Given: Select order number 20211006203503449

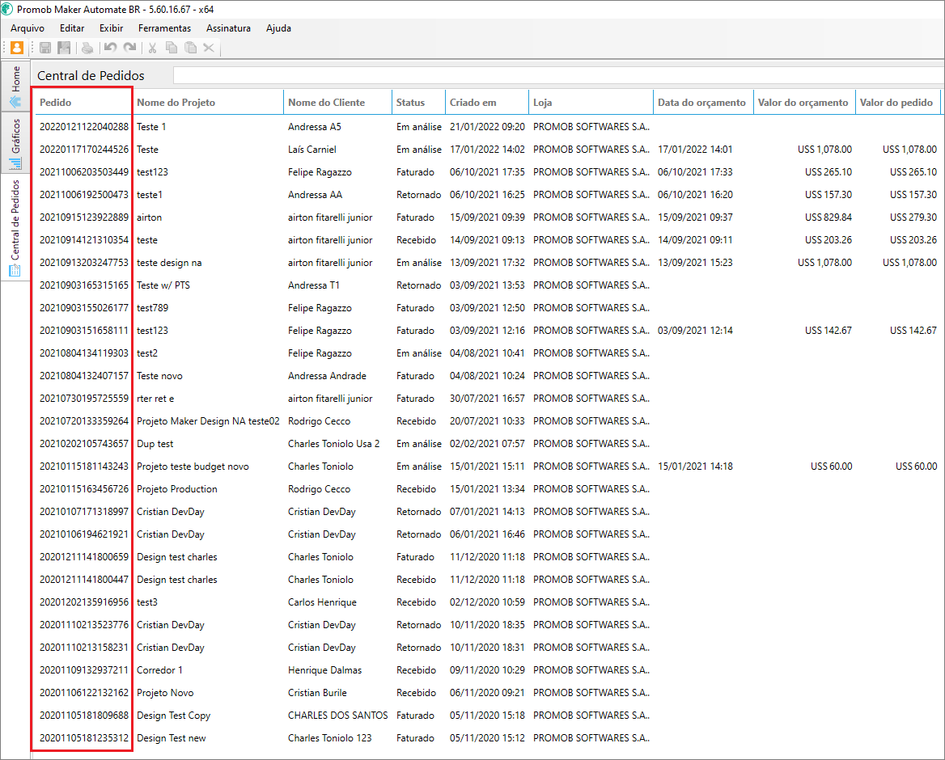Looking at the screenshot, I should 84,172.
